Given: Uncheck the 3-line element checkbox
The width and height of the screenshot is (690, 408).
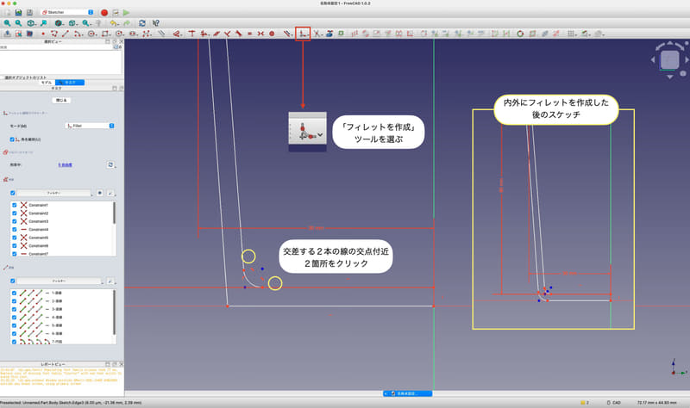Looking at the screenshot, I should [x=14, y=309].
